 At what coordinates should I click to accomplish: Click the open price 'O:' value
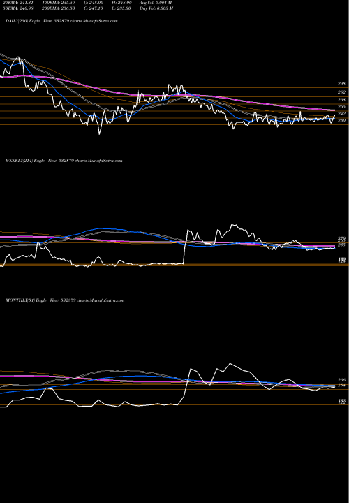point(94,3)
